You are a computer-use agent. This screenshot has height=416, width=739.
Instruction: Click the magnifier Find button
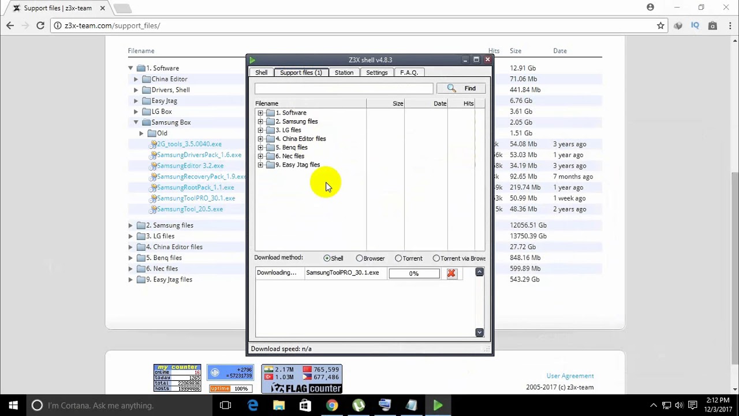[461, 88]
